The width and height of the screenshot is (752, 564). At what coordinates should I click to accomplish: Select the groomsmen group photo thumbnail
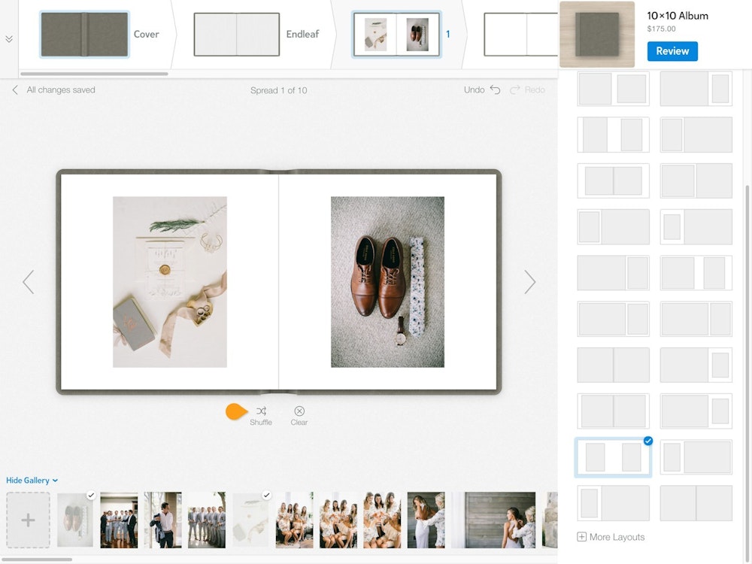[119, 520]
